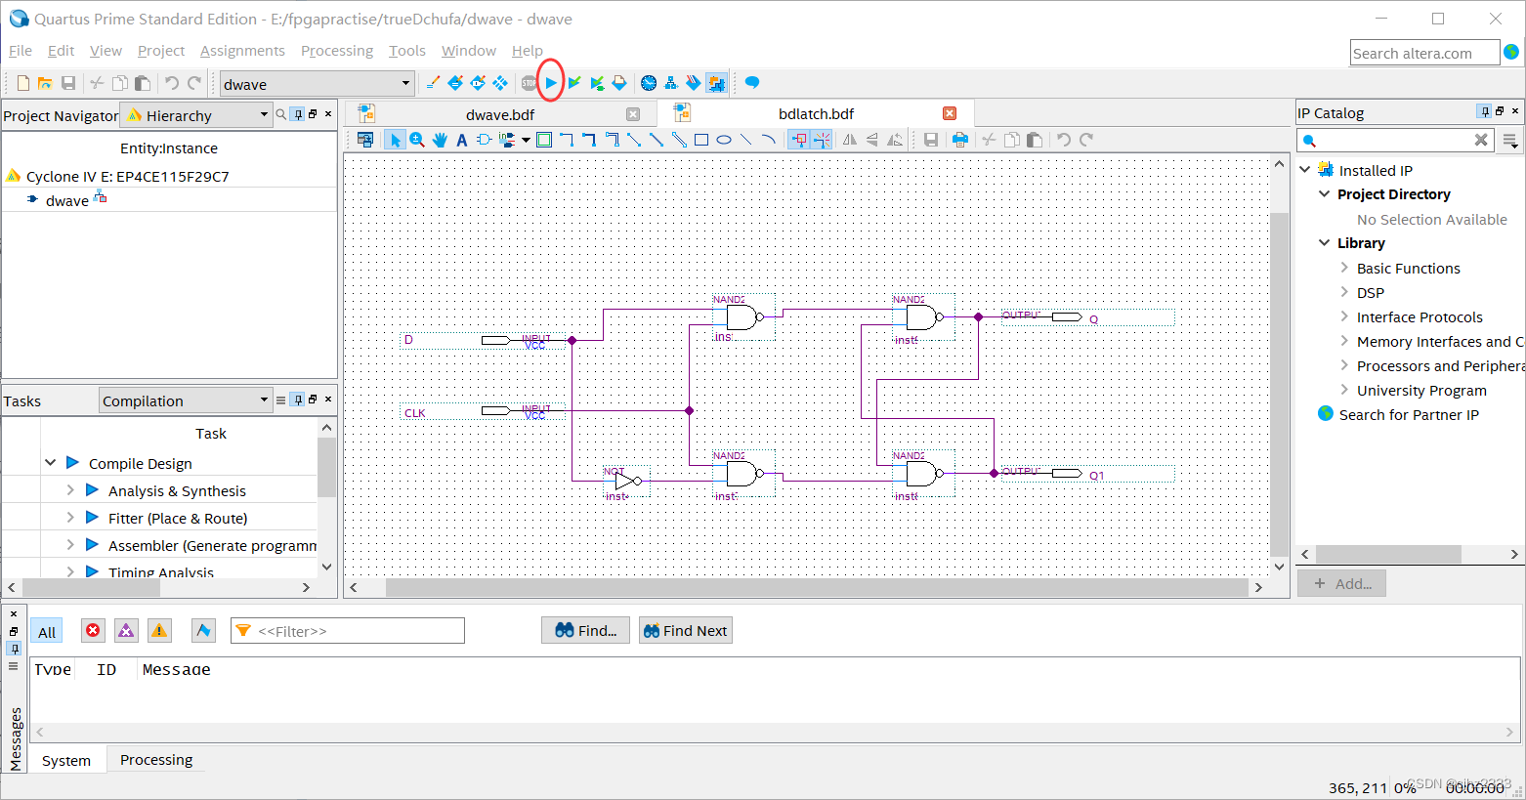This screenshot has width=1526, height=800.
Task: Click the Search altera.com field
Action: click(1424, 53)
